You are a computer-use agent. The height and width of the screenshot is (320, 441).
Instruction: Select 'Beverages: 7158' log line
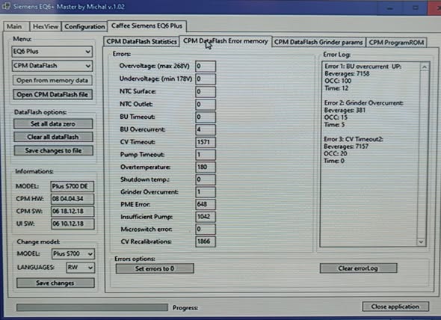tap(347, 74)
